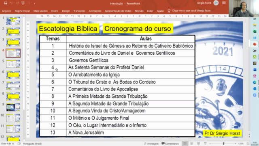Start slideshow from beginning icon in title bar

23,3
